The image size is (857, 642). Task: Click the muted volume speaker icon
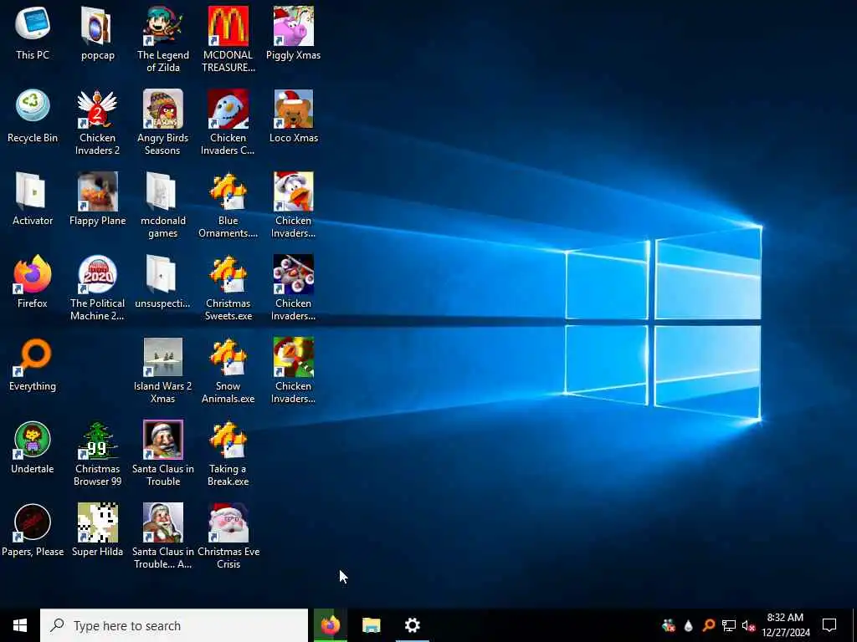(x=748, y=625)
